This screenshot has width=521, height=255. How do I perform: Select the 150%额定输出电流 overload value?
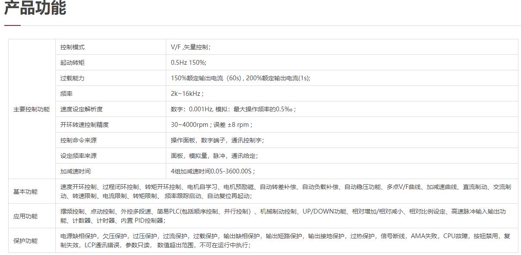tap(240, 78)
